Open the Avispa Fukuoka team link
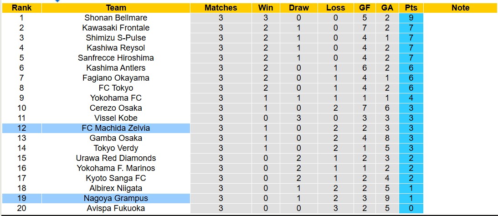 click(x=116, y=208)
